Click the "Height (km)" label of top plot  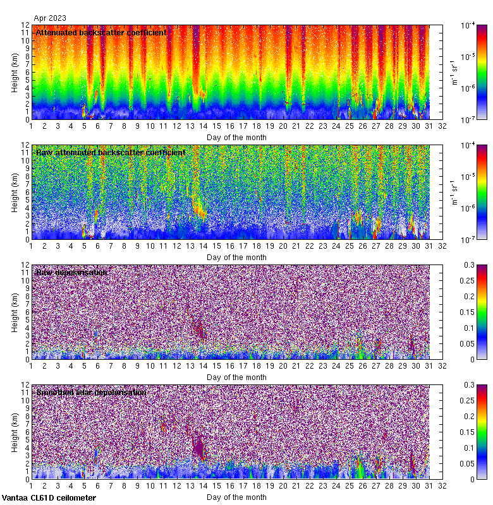click(15, 72)
